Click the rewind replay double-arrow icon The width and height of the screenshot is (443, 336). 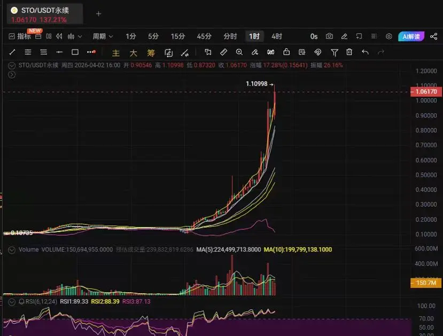(x=59, y=36)
